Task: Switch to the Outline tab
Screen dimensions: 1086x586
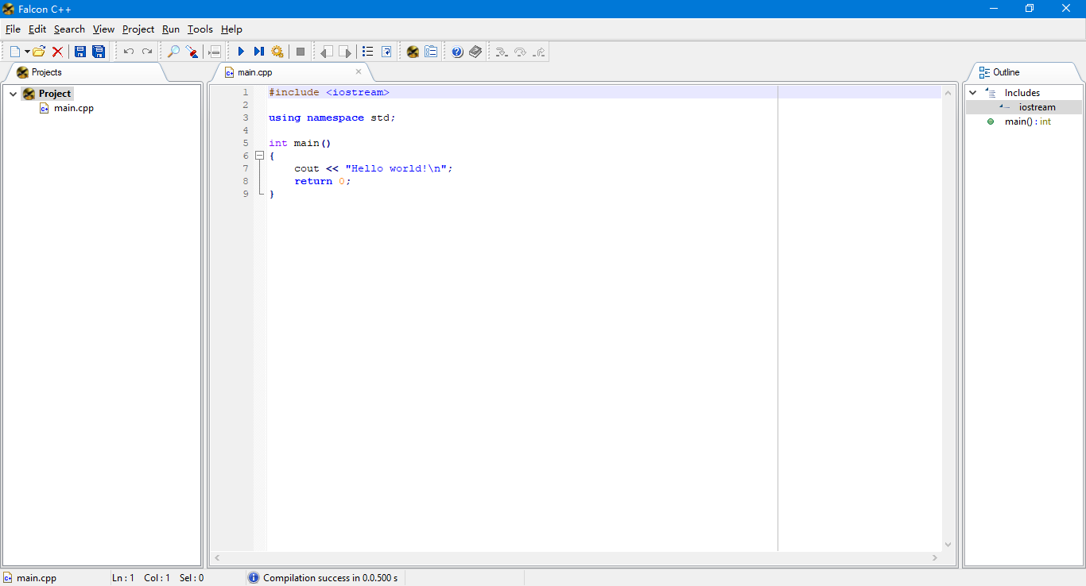Action: pos(1005,71)
